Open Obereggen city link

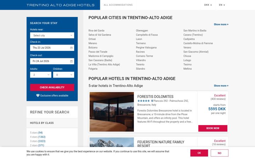(142, 30)
